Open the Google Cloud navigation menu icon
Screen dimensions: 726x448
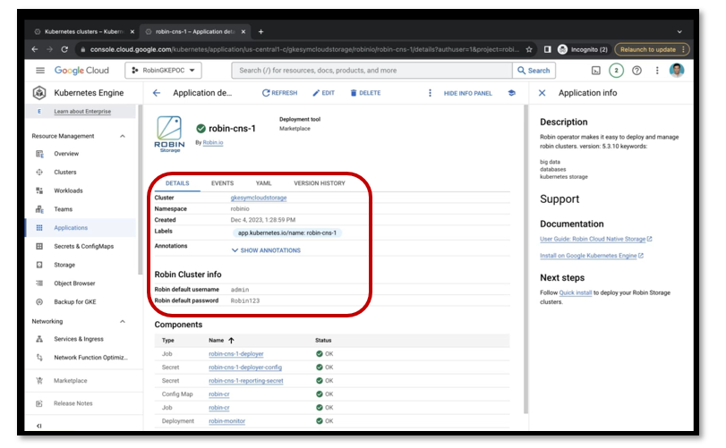(x=40, y=71)
